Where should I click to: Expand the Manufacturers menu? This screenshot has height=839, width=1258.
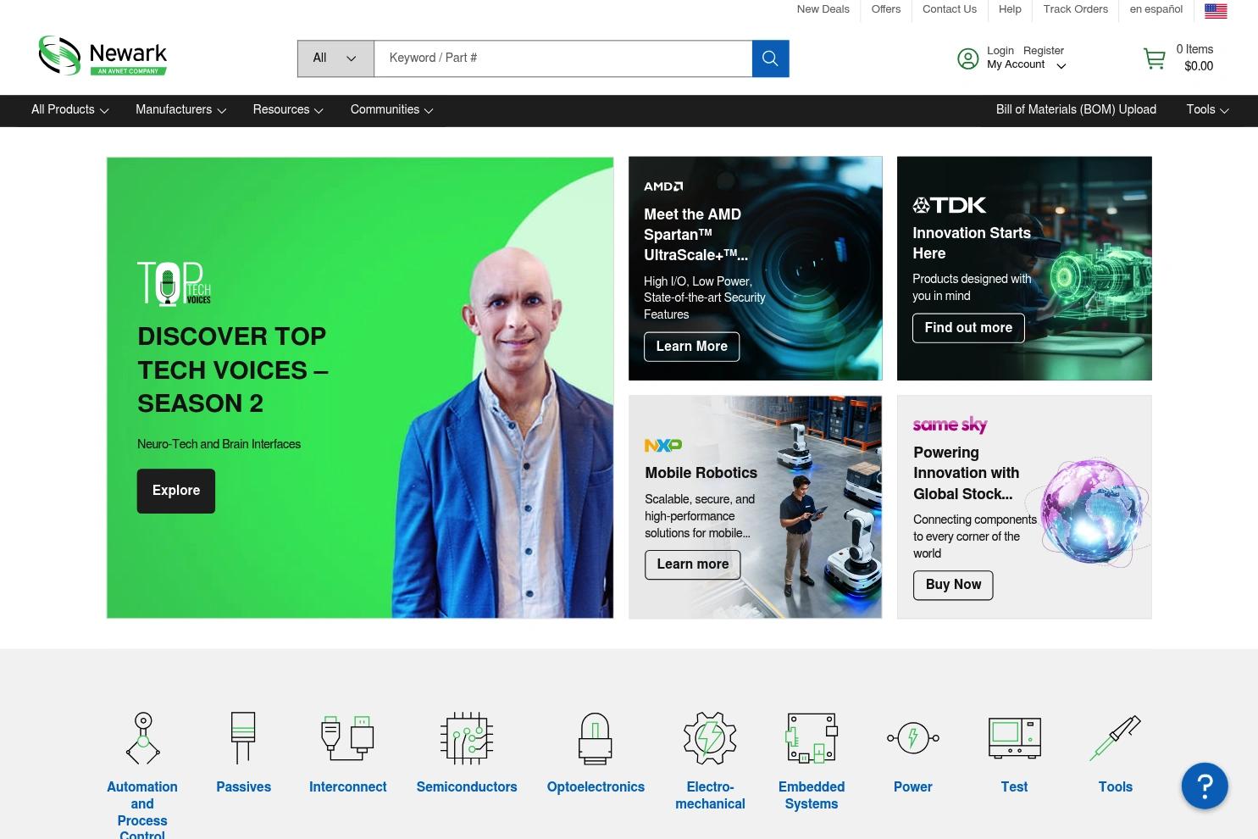(181, 110)
